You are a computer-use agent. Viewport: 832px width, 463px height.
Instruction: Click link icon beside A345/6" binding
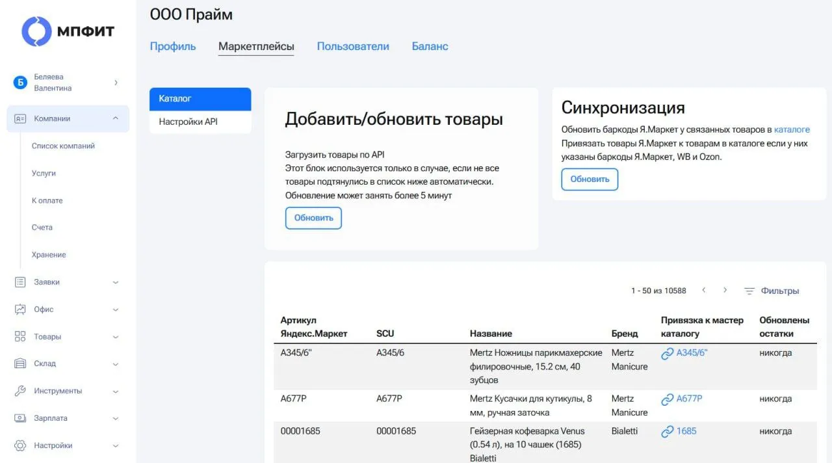[668, 354]
